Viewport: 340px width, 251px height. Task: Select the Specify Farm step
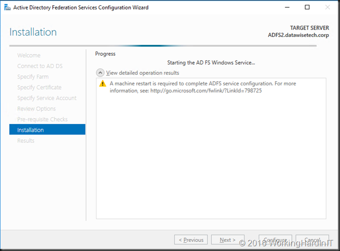point(33,76)
